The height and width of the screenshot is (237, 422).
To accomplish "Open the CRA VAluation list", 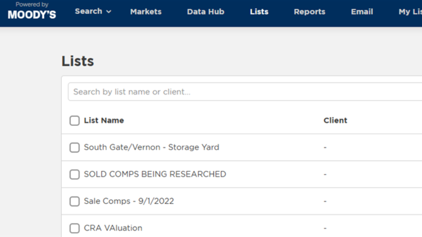I will click(113, 228).
